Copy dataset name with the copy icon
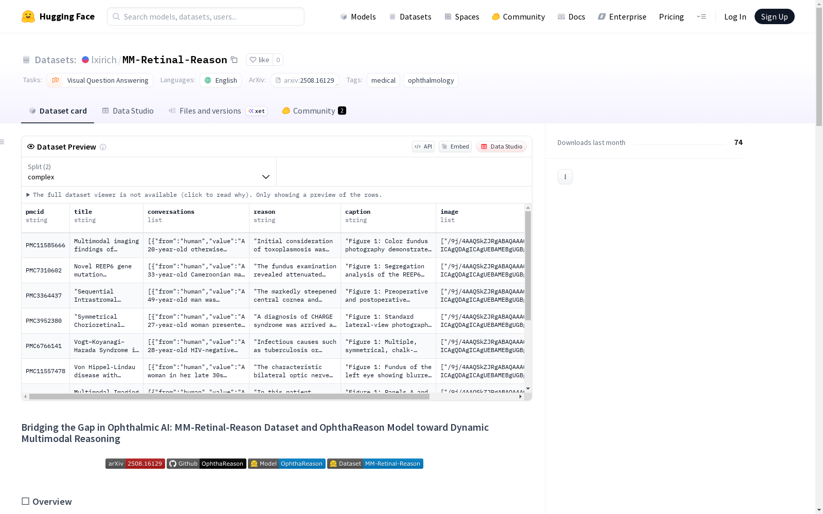The height and width of the screenshot is (514, 823). pyautogui.click(x=234, y=60)
